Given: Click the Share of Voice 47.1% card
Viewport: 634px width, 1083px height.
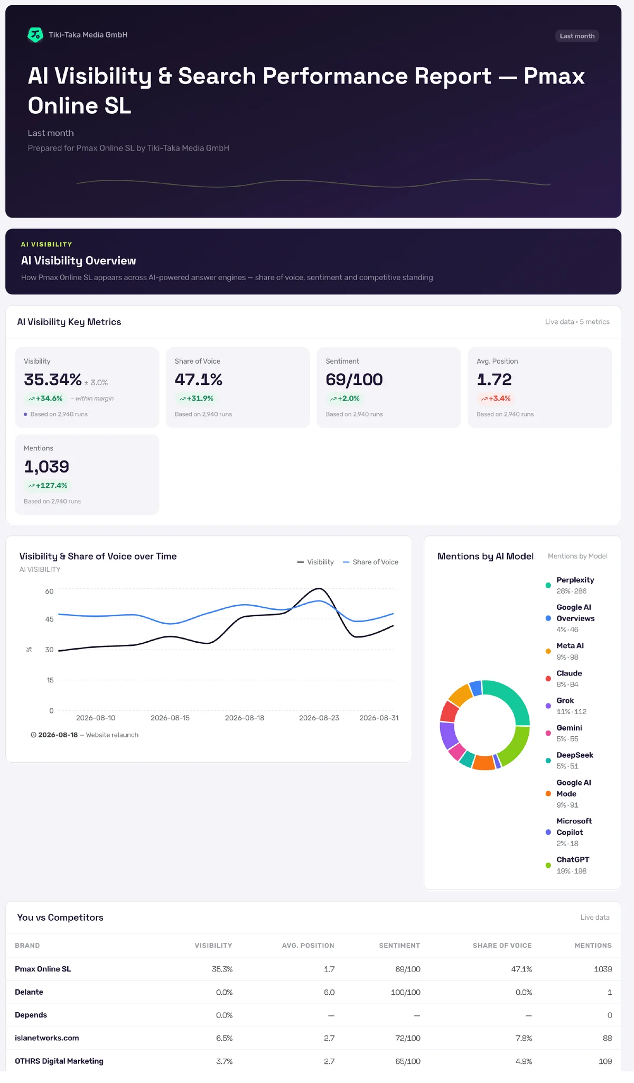Looking at the screenshot, I should (238, 387).
